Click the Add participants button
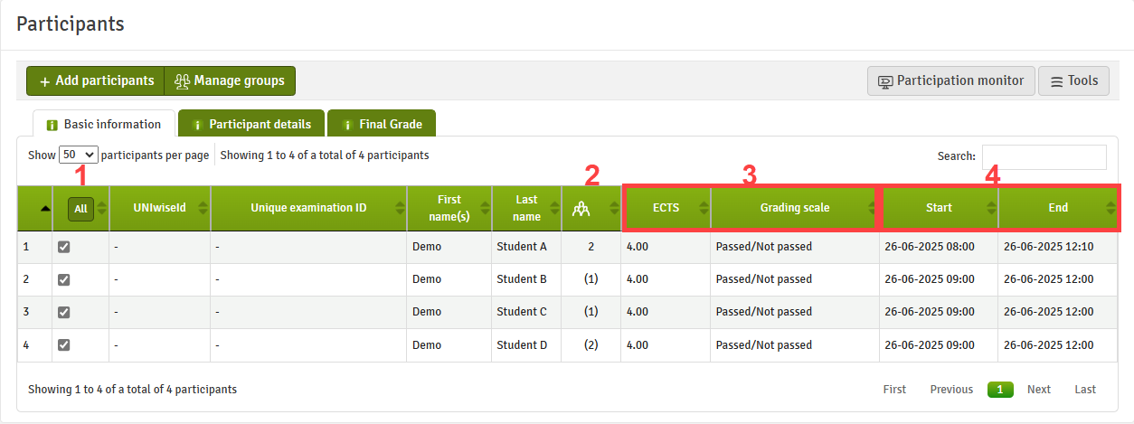Screen dimensions: 1134x424 (95, 80)
